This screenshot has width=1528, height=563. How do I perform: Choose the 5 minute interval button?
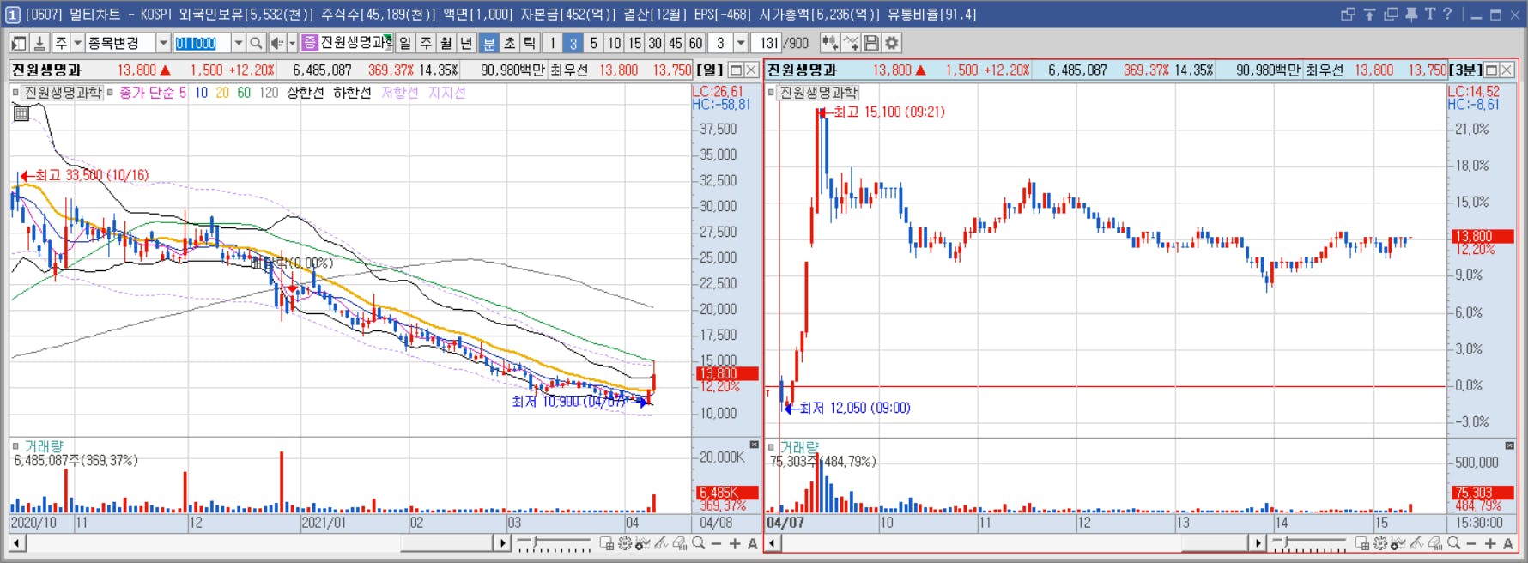(x=594, y=43)
